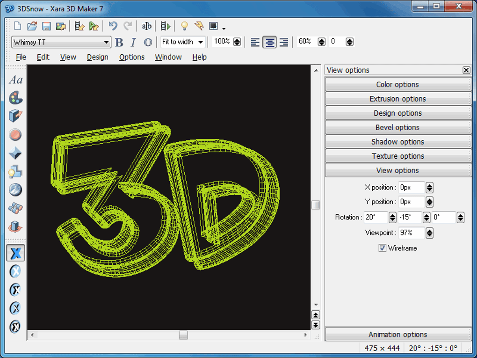Image resolution: width=477 pixels, height=358 pixels.
Task: Select the Text options 'Aa' tool
Action: coord(16,80)
